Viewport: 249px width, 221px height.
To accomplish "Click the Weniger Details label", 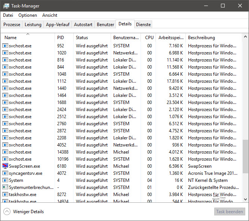I will coord(28,212).
